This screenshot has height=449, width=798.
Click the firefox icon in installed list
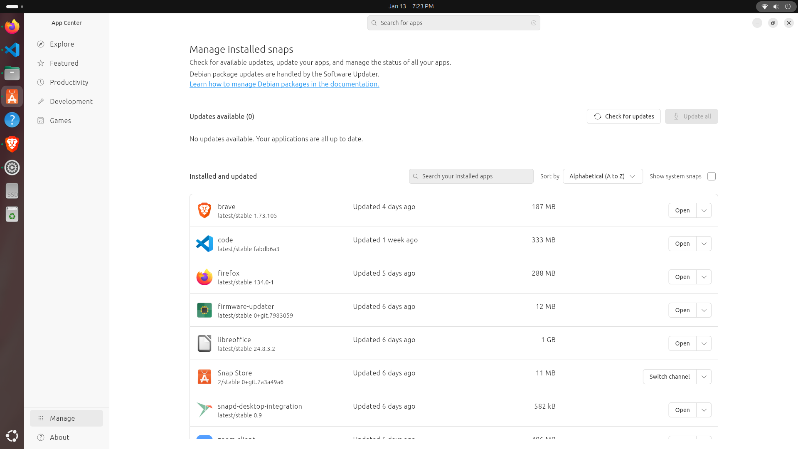pyautogui.click(x=204, y=277)
